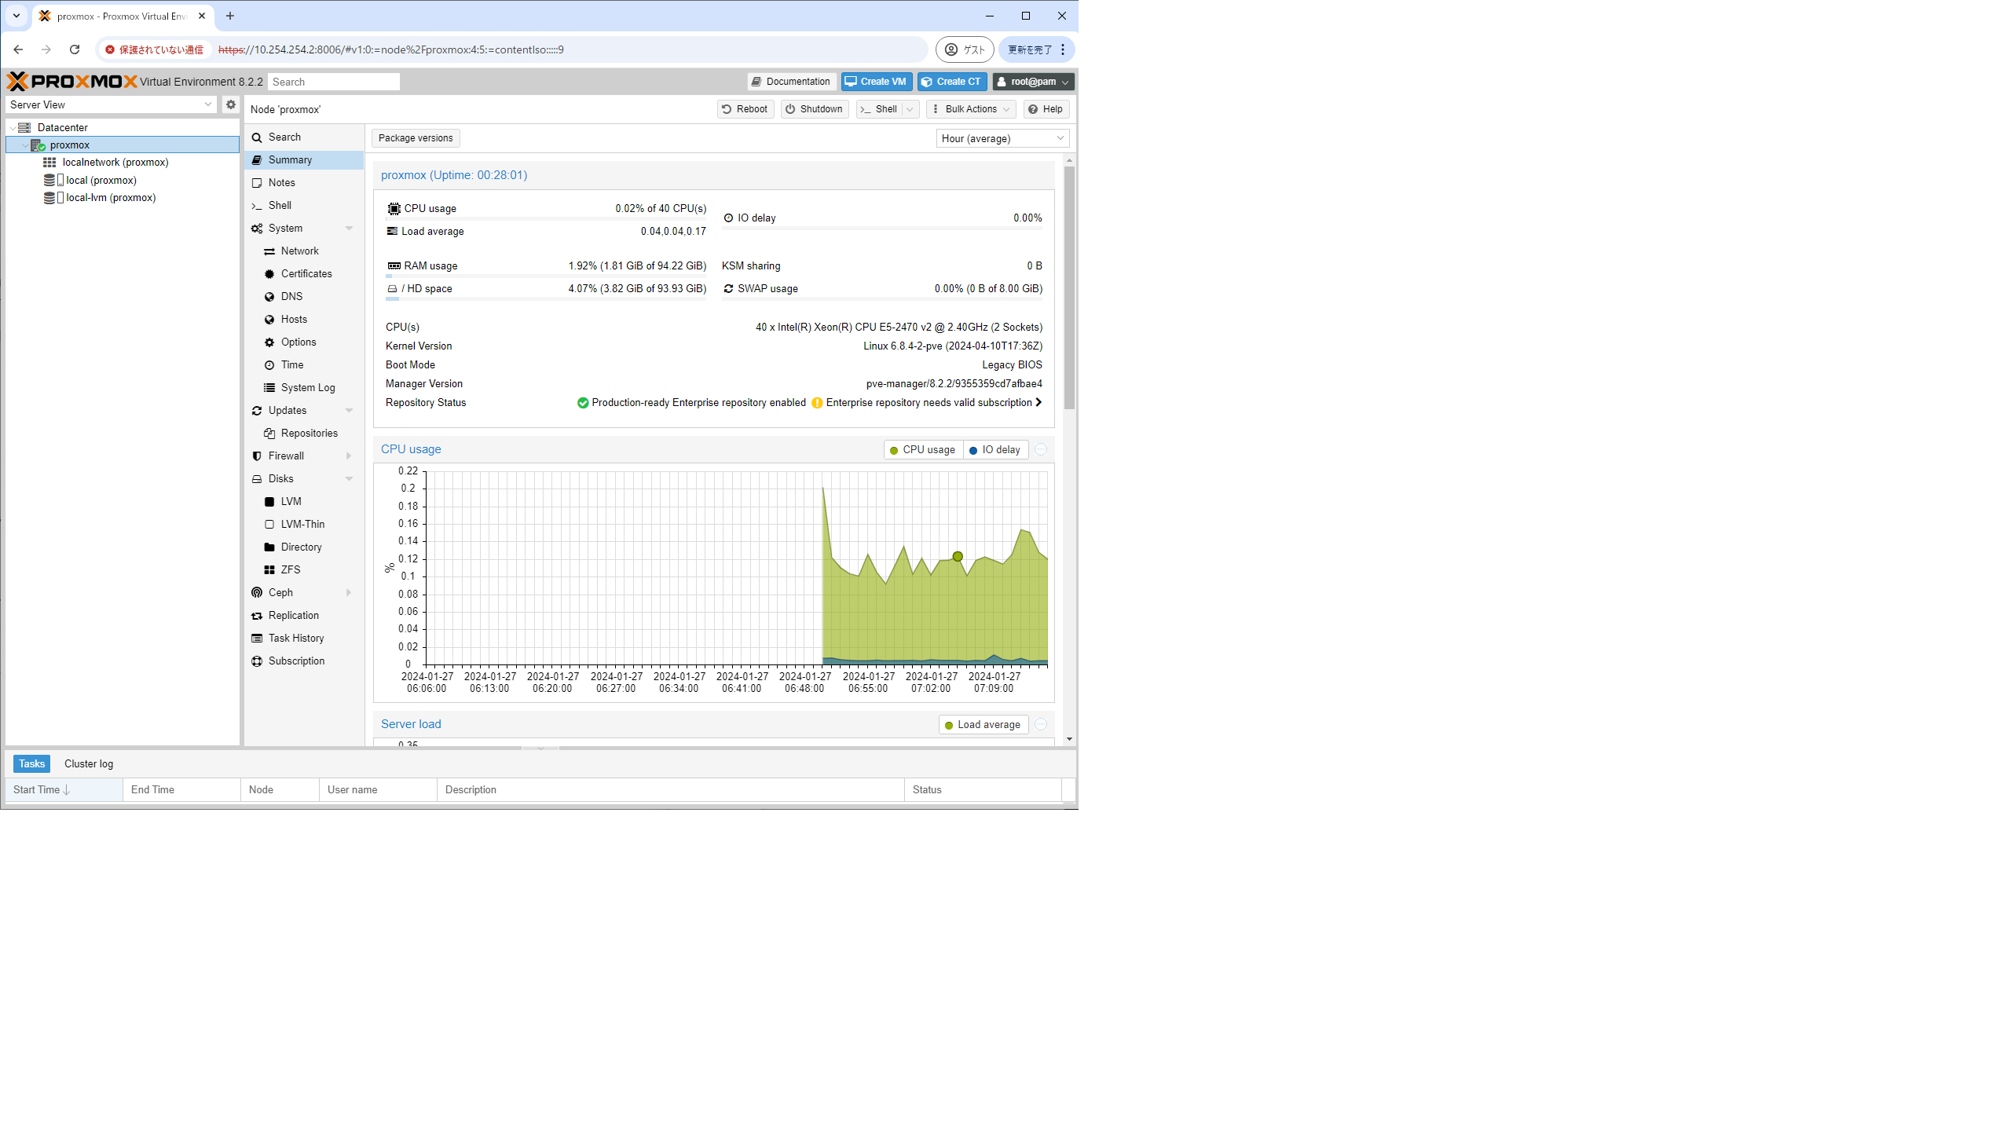Click the Proxmox search input field
Screen dimensions: 2011x1131
[x=333, y=82]
